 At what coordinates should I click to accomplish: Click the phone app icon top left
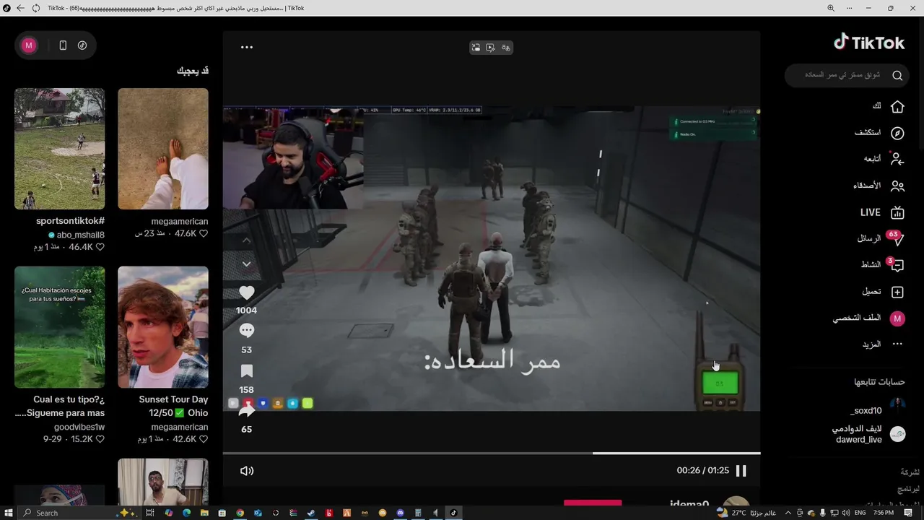coord(63,45)
